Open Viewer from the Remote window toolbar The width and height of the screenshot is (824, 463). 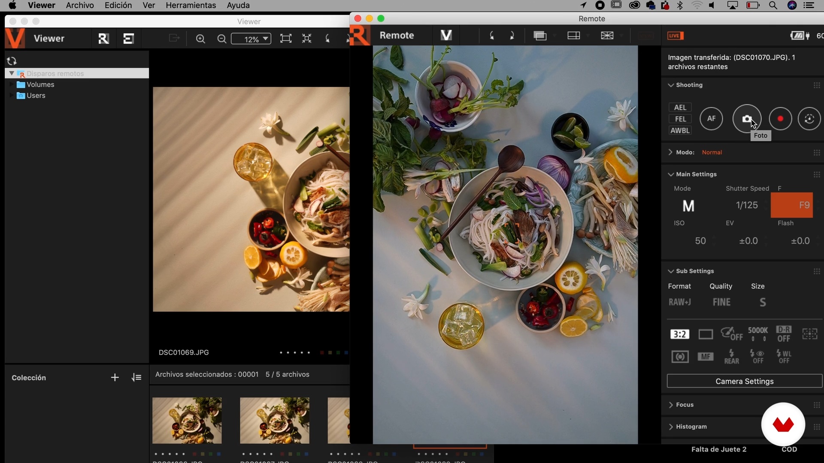click(446, 35)
